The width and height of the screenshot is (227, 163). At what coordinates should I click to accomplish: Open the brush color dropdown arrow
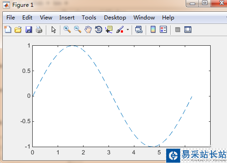pos(128,29)
